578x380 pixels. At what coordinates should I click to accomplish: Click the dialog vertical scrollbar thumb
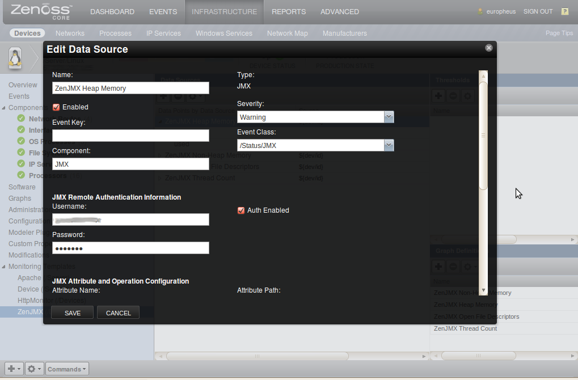click(483, 135)
